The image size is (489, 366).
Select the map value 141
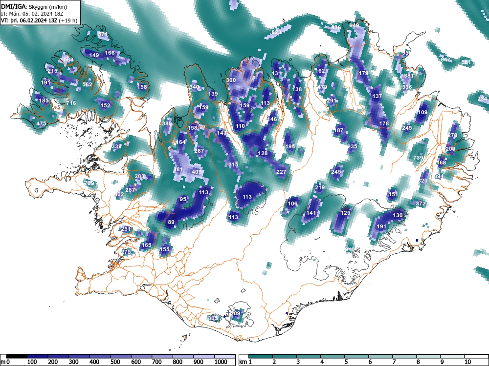311,213
